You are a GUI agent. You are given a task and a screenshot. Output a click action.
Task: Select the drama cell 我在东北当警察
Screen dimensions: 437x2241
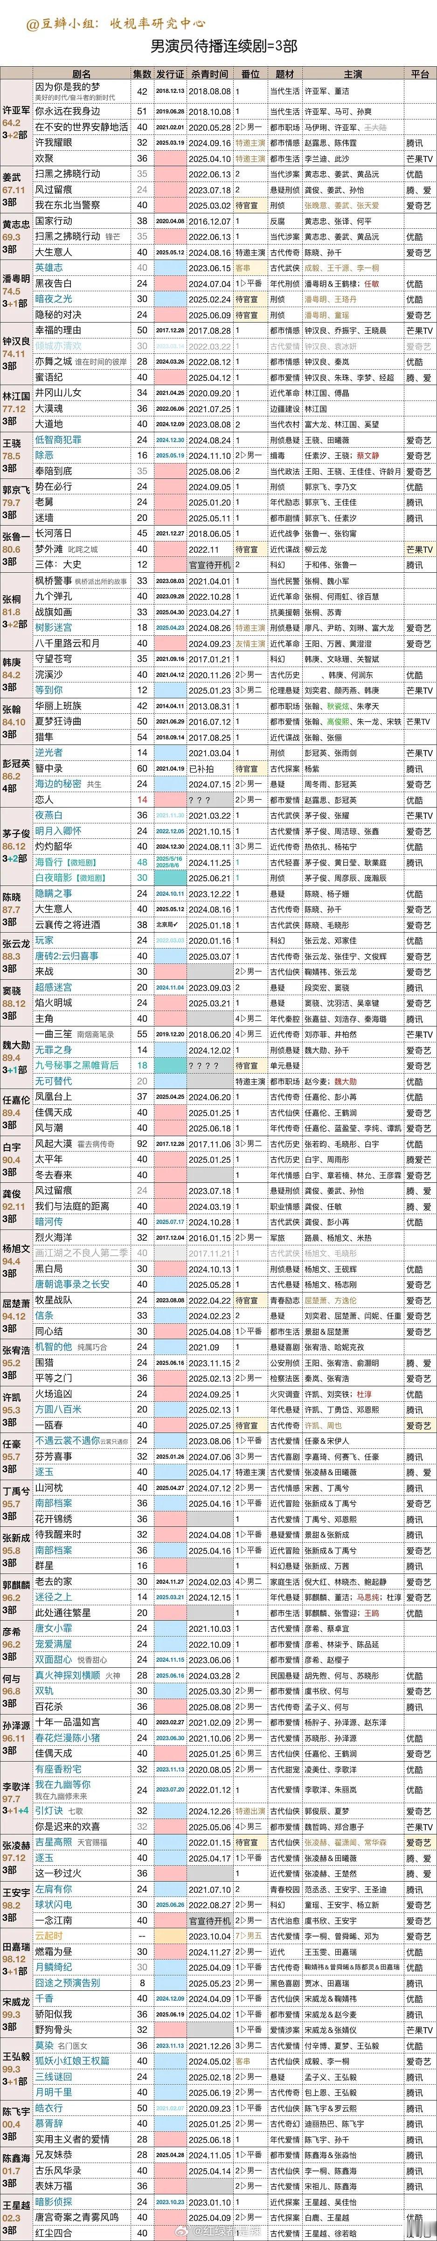(x=67, y=205)
